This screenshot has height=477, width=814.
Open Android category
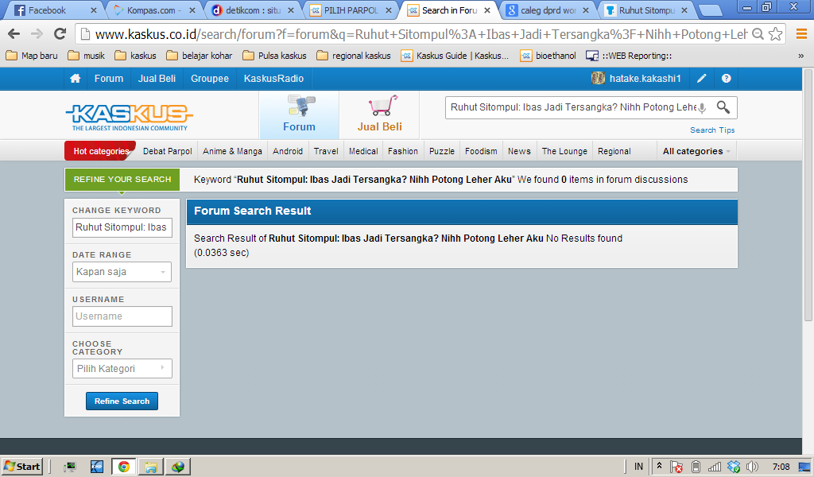288,151
